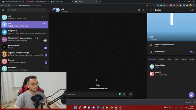Open the AlbaniaCoin Launching Soon group
The width and height of the screenshot is (196, 110).
tap(24, 39)
